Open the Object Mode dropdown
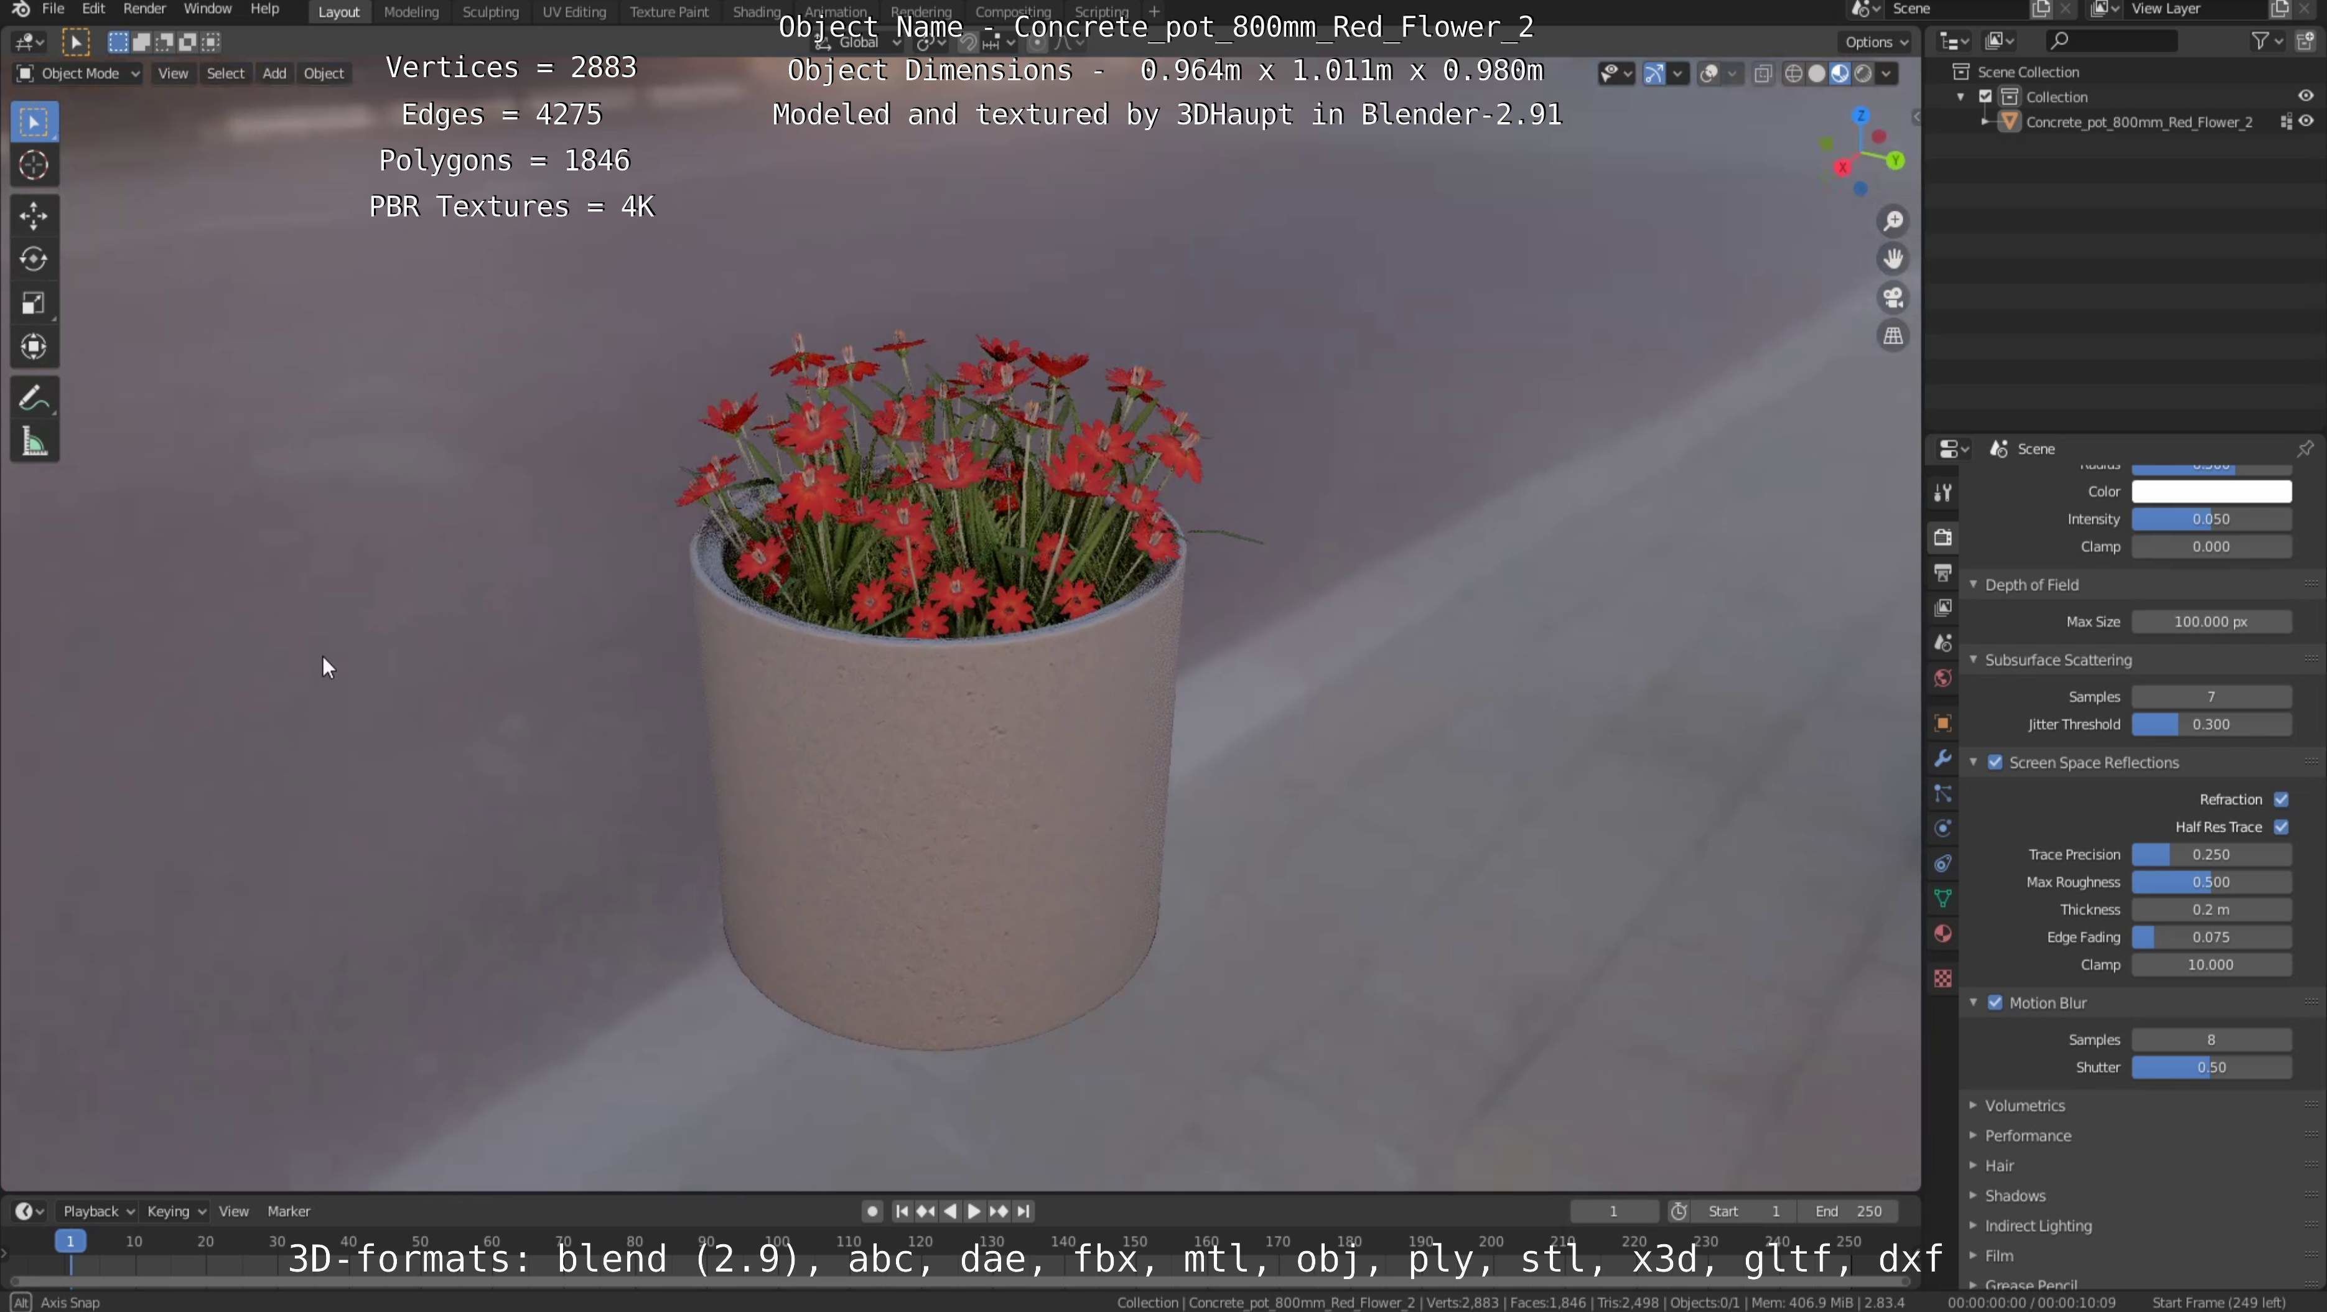Viewport: 2327px width, 1312px height. [78, 74]
